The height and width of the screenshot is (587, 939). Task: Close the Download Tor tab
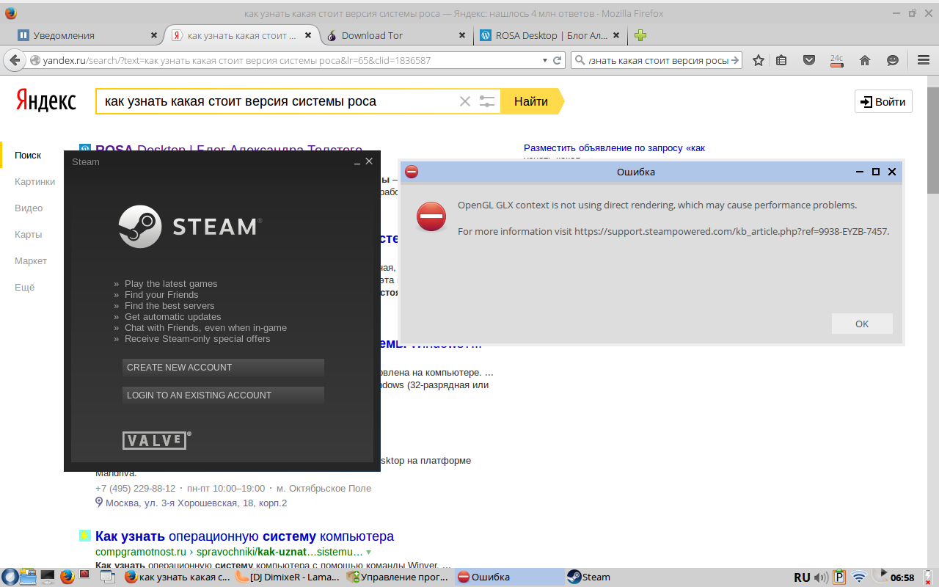click(461, 35)
